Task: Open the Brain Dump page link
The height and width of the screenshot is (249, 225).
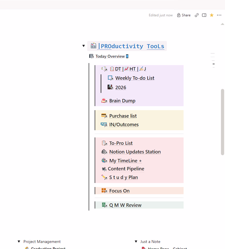Action: [x=122, y=101]
